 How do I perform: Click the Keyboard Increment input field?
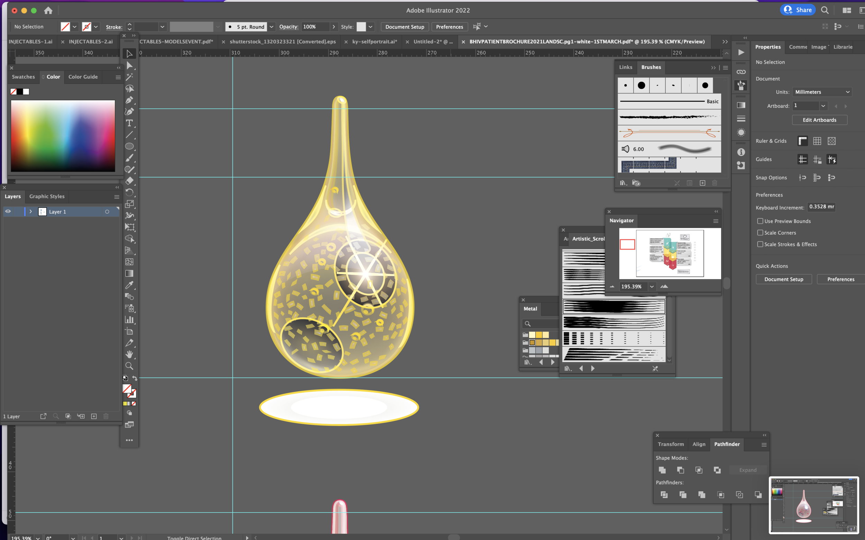[x=821, y=207]
